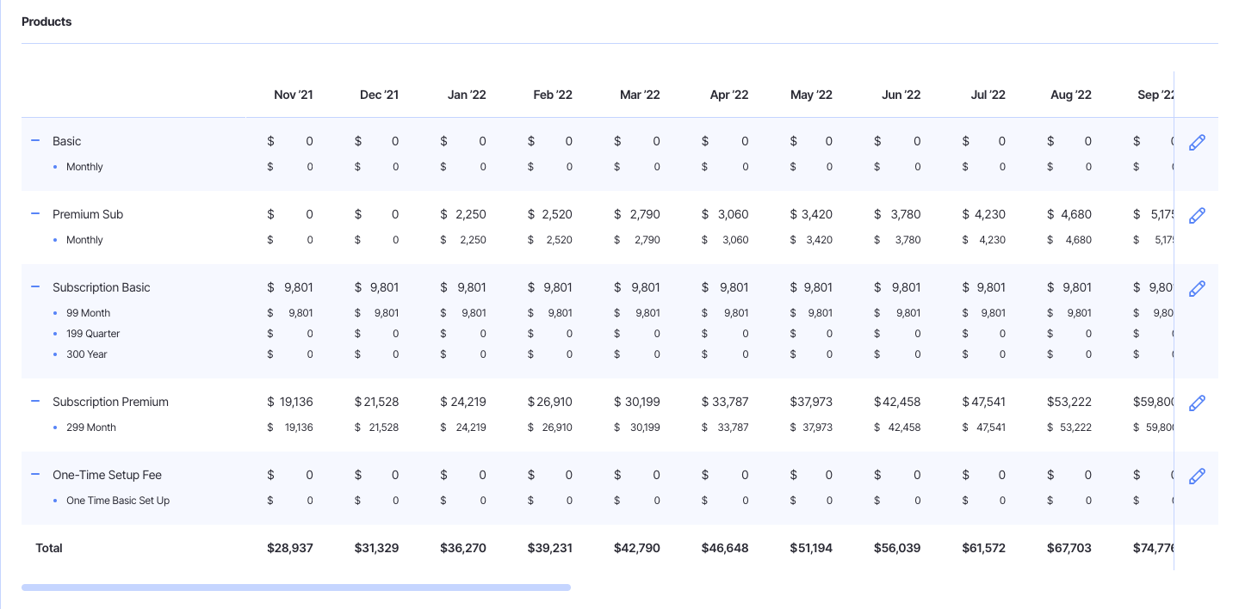Screen dimensions: 1239x609
Task: Edit Subscription Premium using pencil icon
Action: pos(1197,403)
